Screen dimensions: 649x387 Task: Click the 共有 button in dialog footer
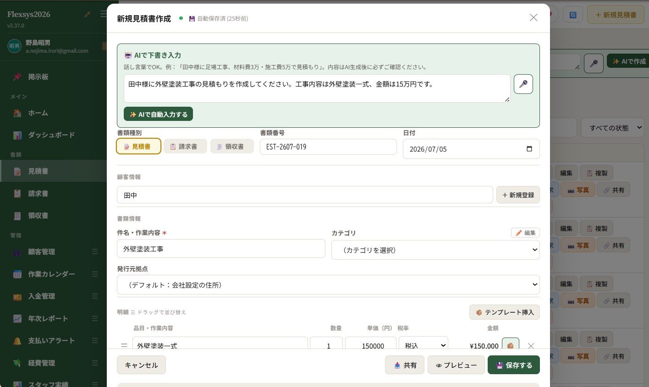coord(405,365)
